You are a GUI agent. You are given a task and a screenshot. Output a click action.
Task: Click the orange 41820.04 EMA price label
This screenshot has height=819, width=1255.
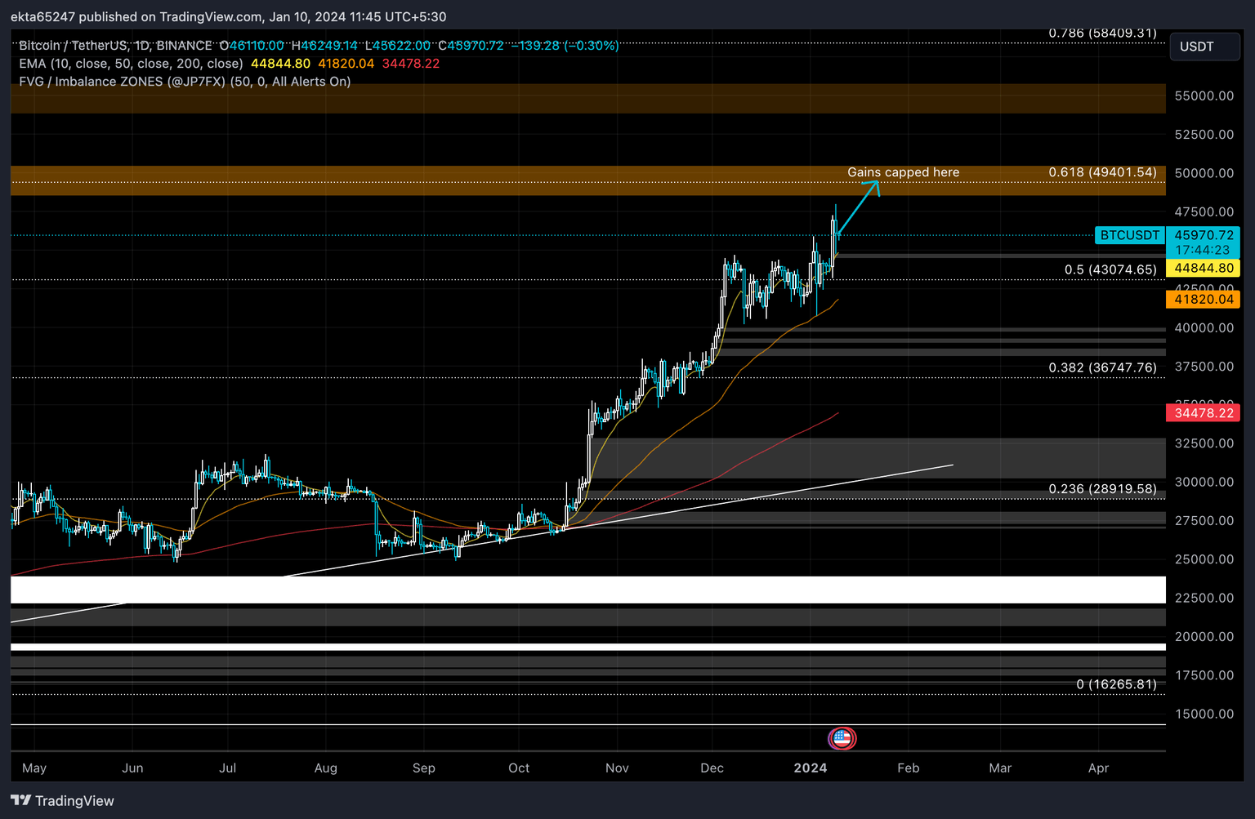(x=1202, y=299)
